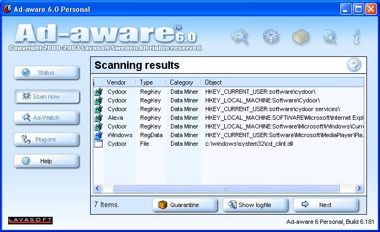Image resolution: width=380 pixels, height=232 pixels.
Task: Minimize the Ad-aware window
Action: coord(346,9)
